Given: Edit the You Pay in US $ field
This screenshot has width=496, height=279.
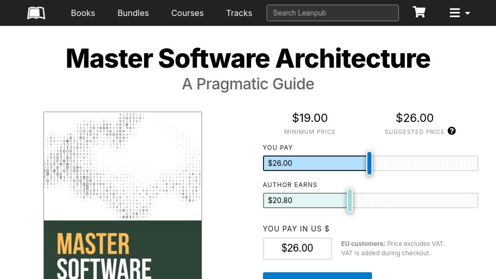Looking at the screenshot, I should [x=298, y=249].
